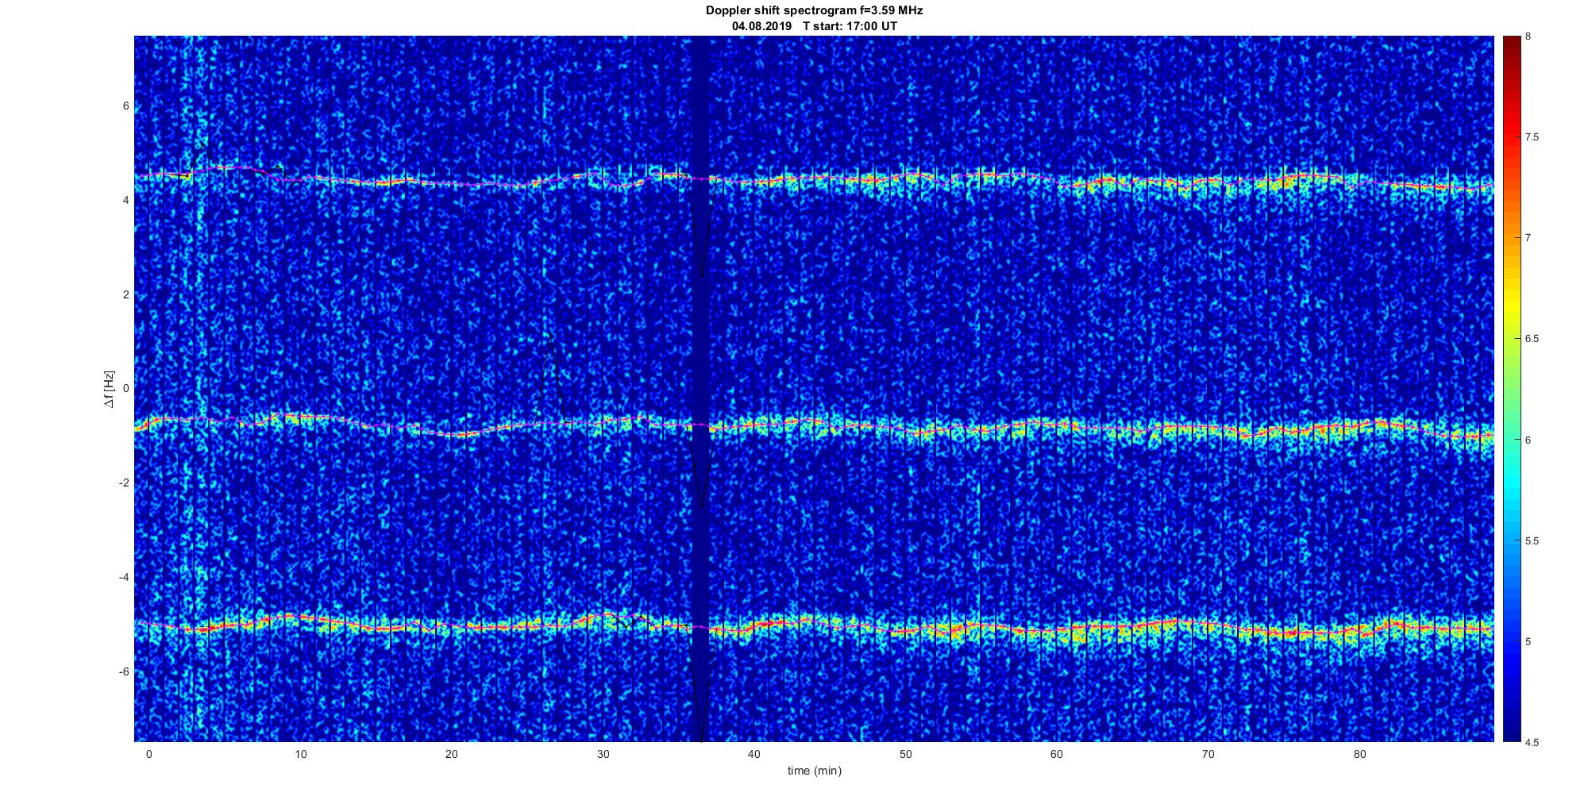Click the colorbar tick label '6.5'
Screen dimensions: 1588x796
1532,339
